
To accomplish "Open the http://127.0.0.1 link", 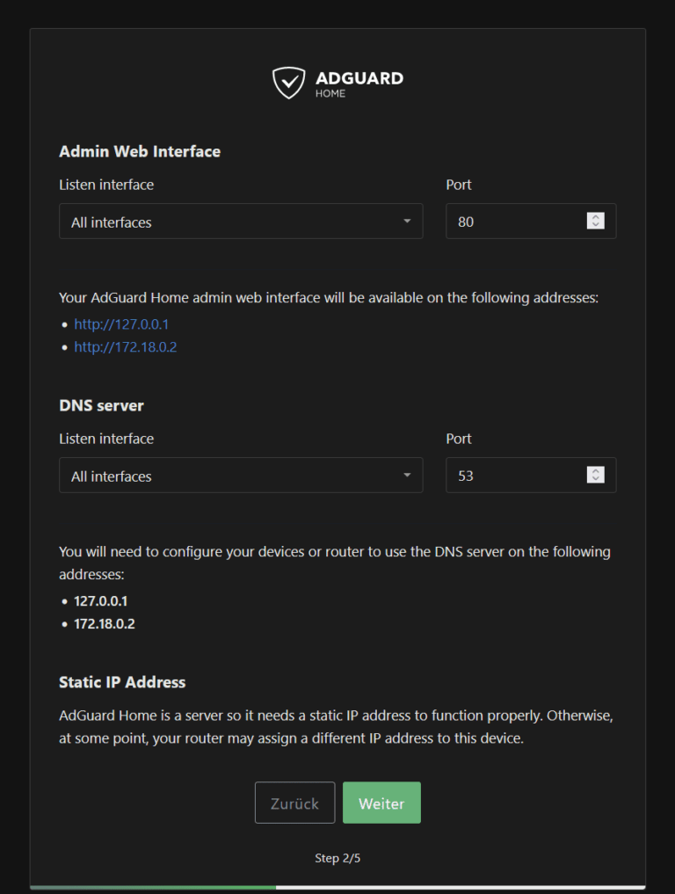I will (121, 323).
